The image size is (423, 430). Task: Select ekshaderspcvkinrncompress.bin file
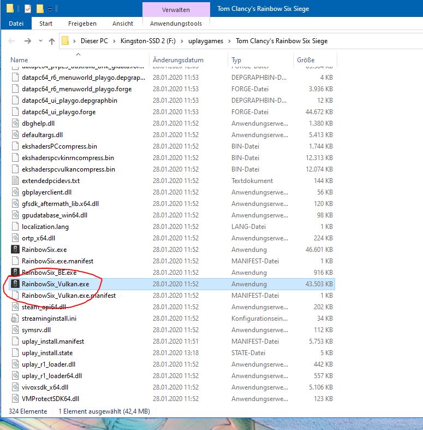(68, 158)
